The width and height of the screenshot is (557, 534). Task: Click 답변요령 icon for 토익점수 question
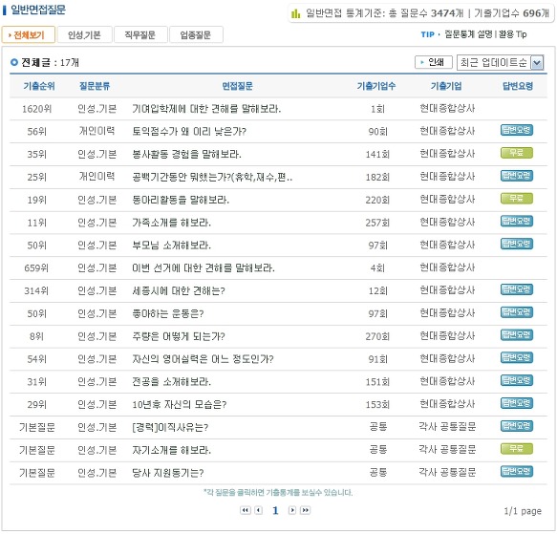(517, 130)
